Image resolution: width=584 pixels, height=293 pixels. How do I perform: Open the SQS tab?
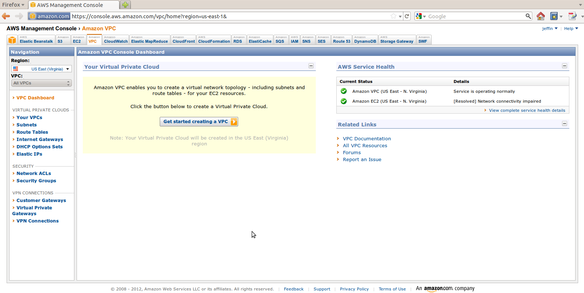click(x=281, y=40)
